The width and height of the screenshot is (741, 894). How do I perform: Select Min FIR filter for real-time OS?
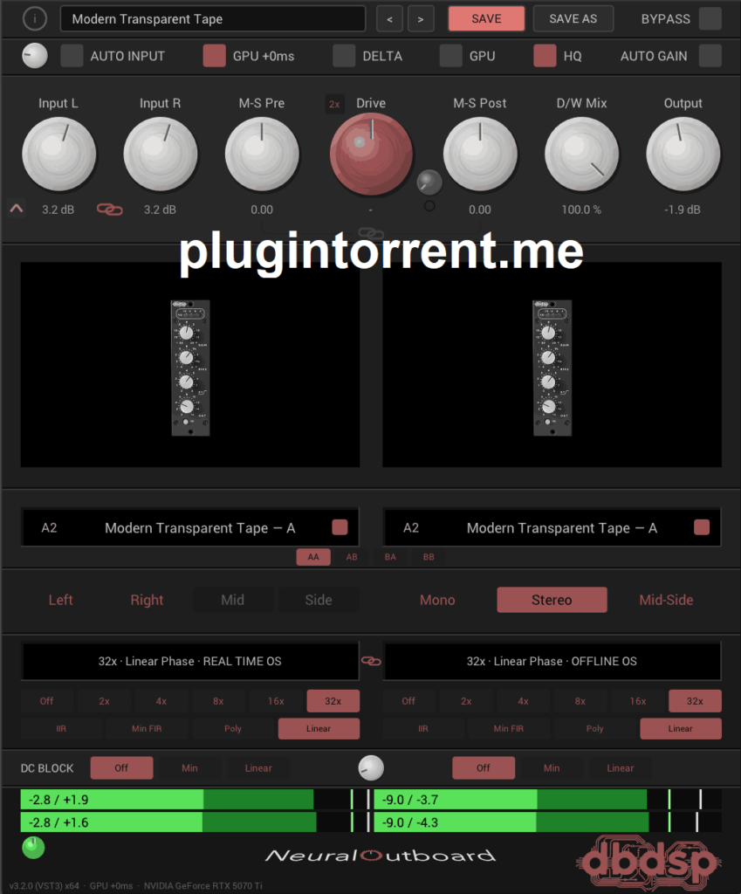pyautogui.click(x=147, y=729)
